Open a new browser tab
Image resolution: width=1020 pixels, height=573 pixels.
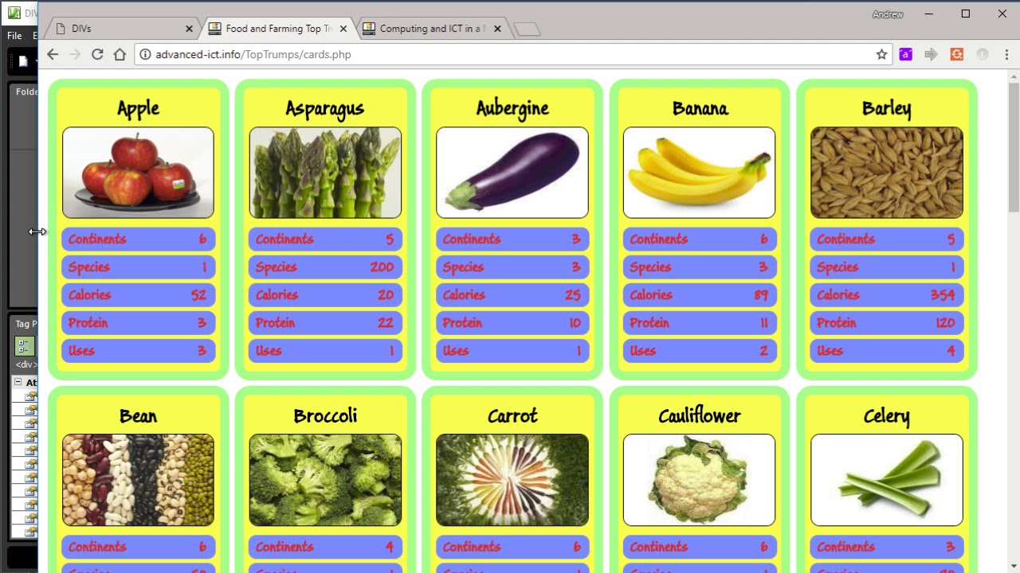tap(527, 29)
